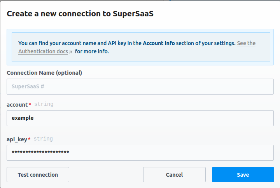280x188 pixels.
Task: Click the string type hint beside account
Action: coord(44,104)
